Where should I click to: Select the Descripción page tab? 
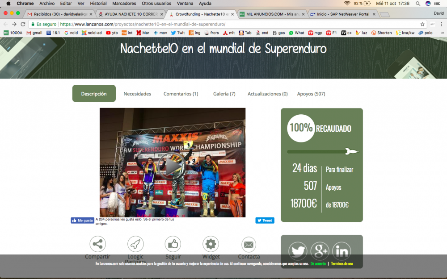pyautogui.click(x=94, y=93)
